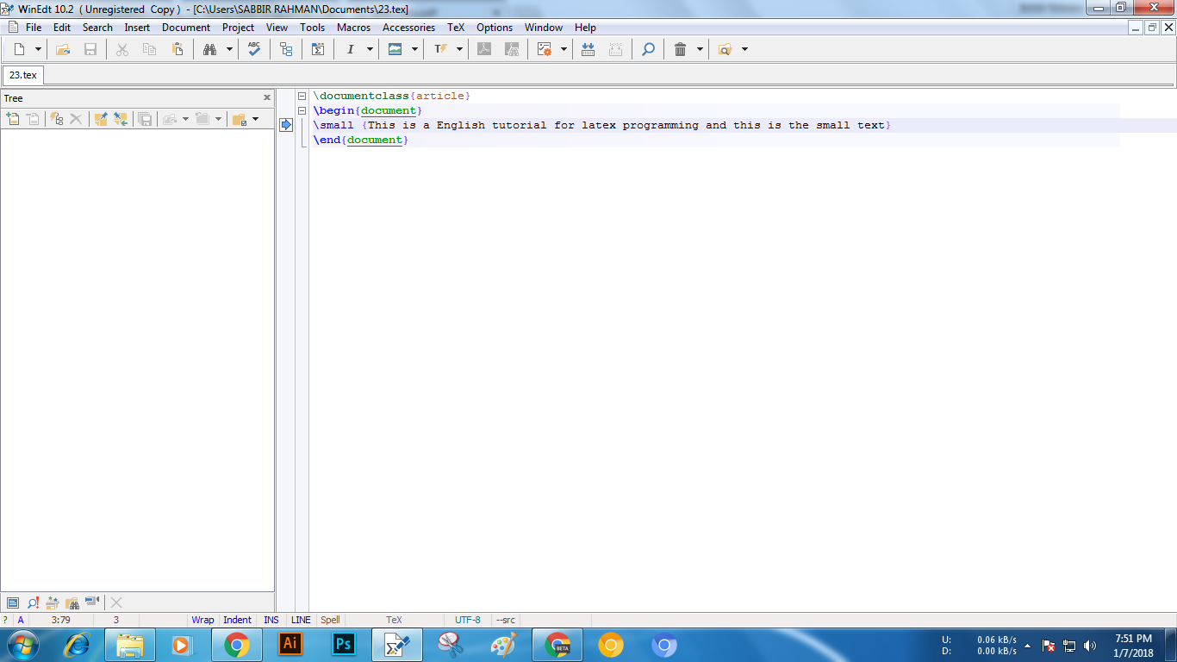Expand the binoculars Find dropdown arrow
The image size is (1177, 662).
click(x=229, y=50)
